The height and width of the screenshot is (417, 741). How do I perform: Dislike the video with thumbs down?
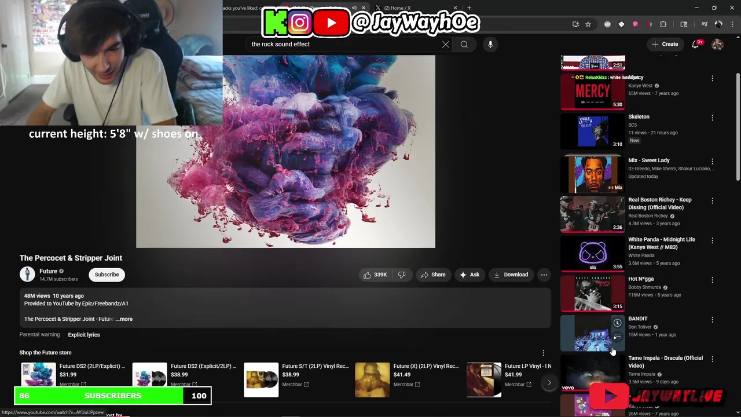click(402, 275)
